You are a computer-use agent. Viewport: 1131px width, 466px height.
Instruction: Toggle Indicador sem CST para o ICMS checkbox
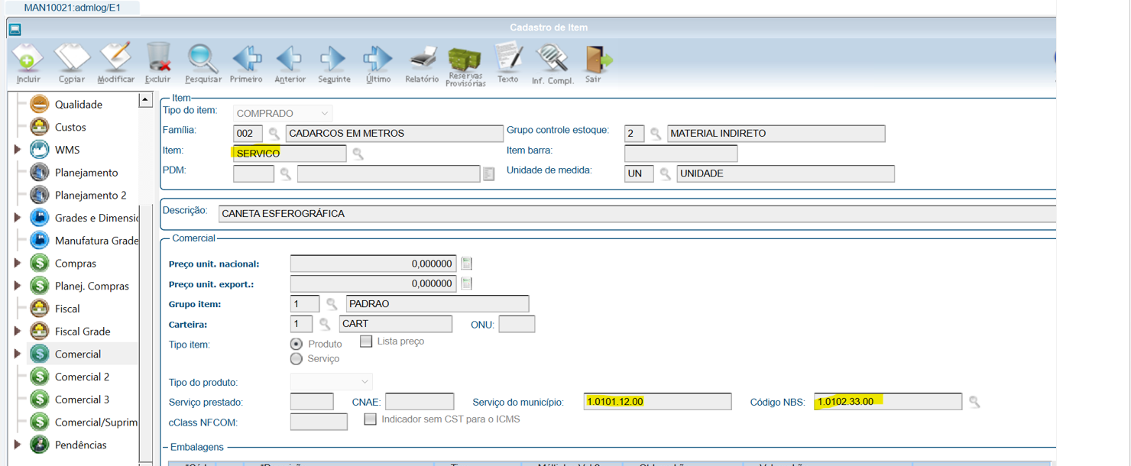[x=370, y=419]
